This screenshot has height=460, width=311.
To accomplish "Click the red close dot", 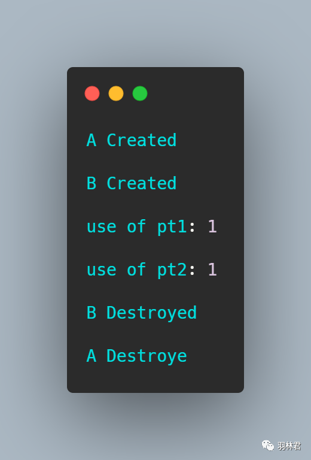I will (92, 93).
